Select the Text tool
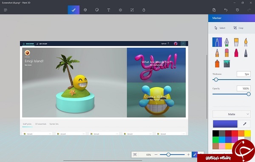 (x=109, y=10)
